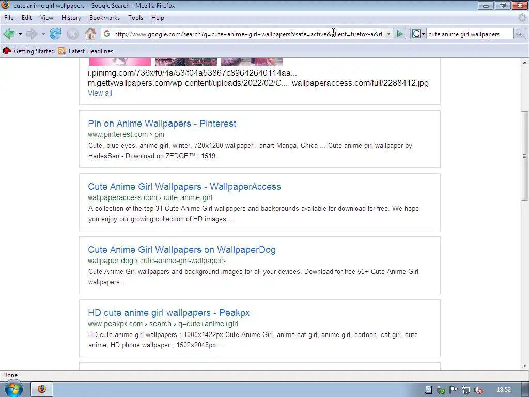Open the Bookmarks menu

[104, 18]
